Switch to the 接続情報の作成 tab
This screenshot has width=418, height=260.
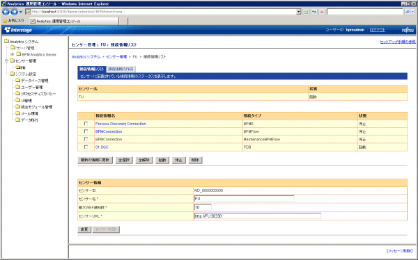point(121,69)
